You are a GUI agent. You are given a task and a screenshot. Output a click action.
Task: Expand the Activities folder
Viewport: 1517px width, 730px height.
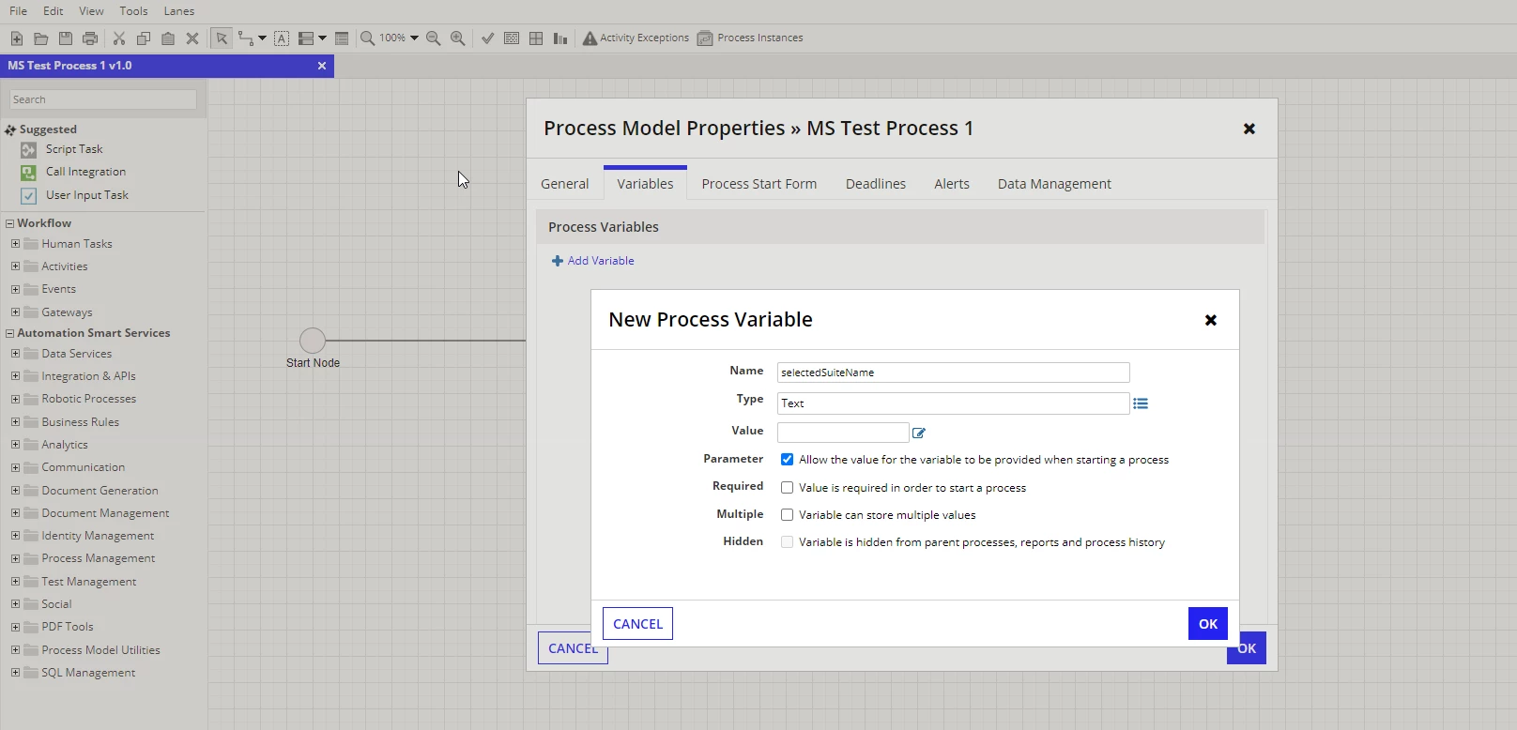click(x=15, y=266)
